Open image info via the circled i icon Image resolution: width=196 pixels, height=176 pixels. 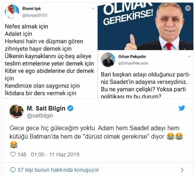pos(188,8)
